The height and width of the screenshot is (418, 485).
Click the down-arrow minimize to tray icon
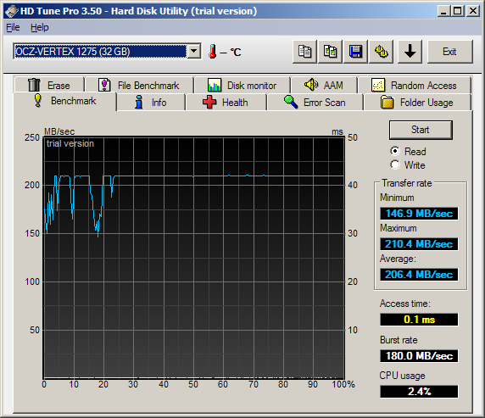410,52
